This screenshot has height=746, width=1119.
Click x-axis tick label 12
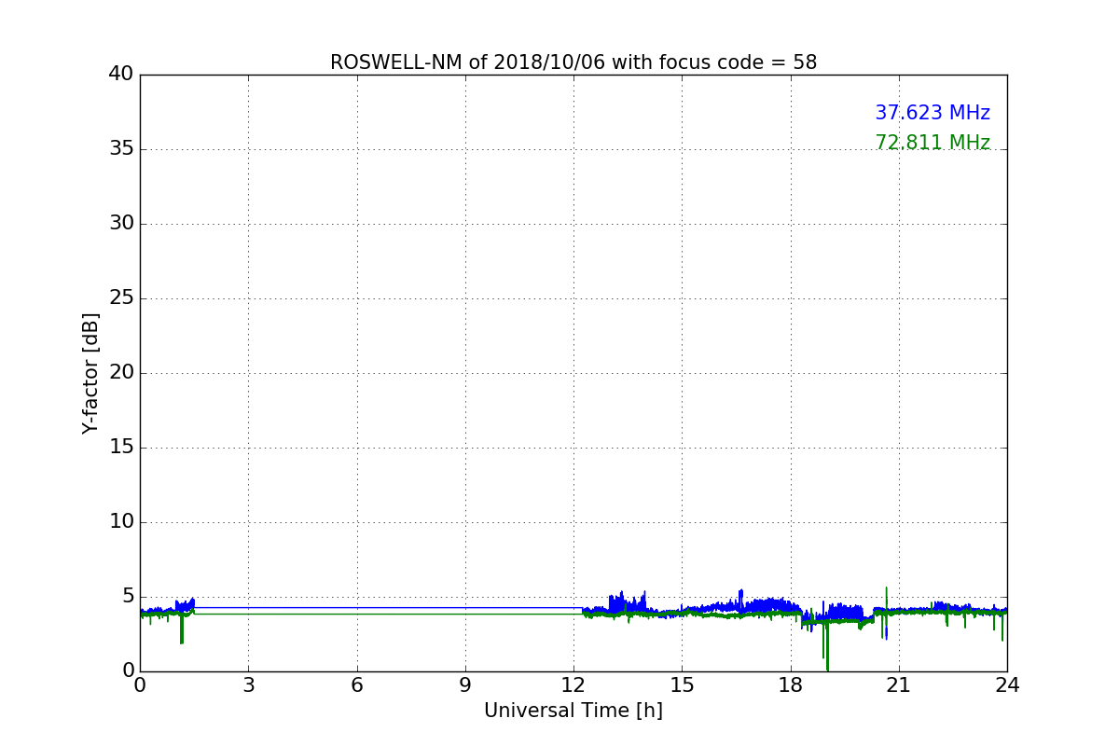[x=573, y=685]
